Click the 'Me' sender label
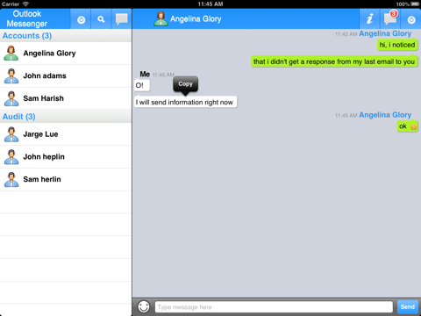The width and height of the screenshot is (421, 316). [145, 74]
